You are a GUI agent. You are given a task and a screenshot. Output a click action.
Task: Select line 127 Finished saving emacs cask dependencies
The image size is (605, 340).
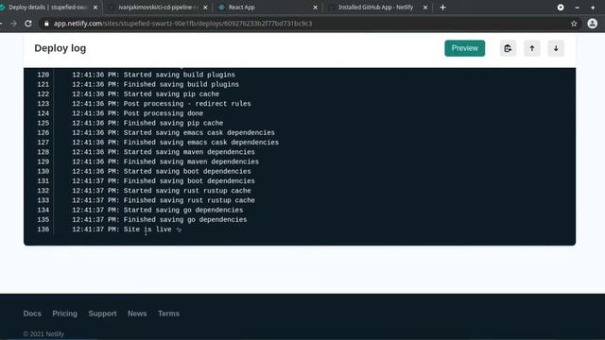(x=175, y=143)
